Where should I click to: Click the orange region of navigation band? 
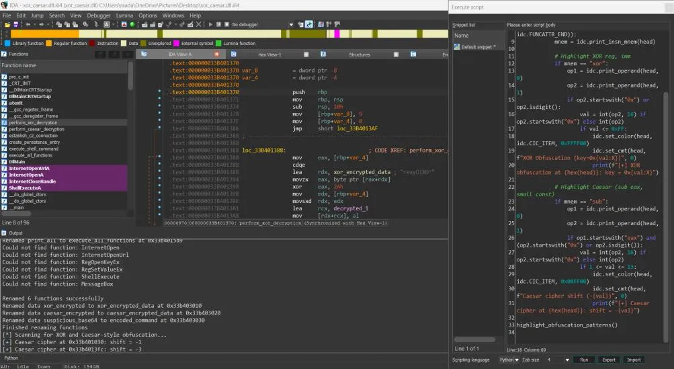[45, 34]
